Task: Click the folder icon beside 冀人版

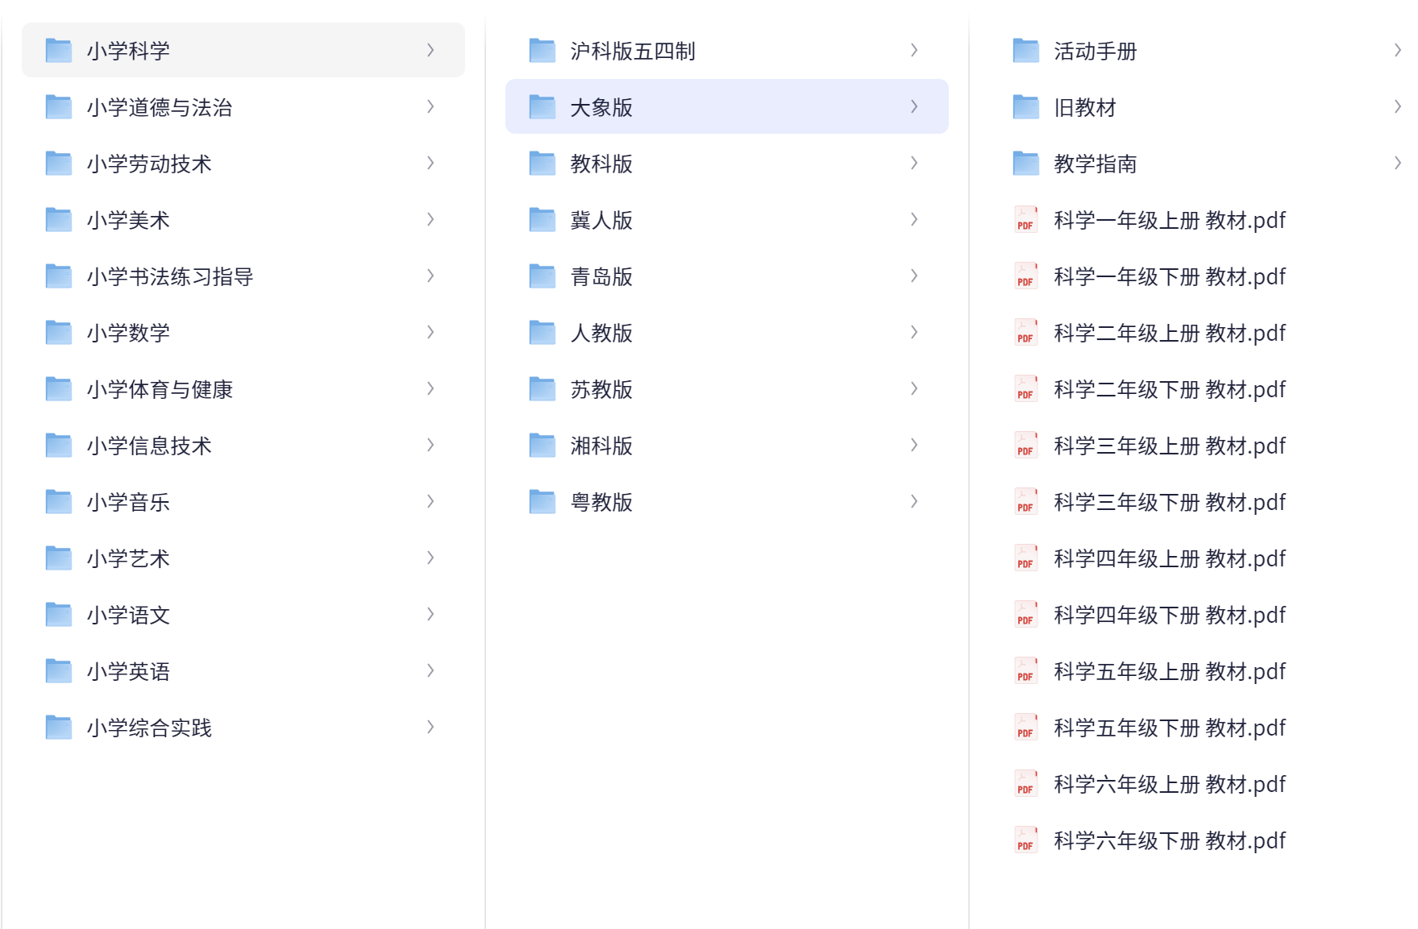Action: (x=543, y=219)
